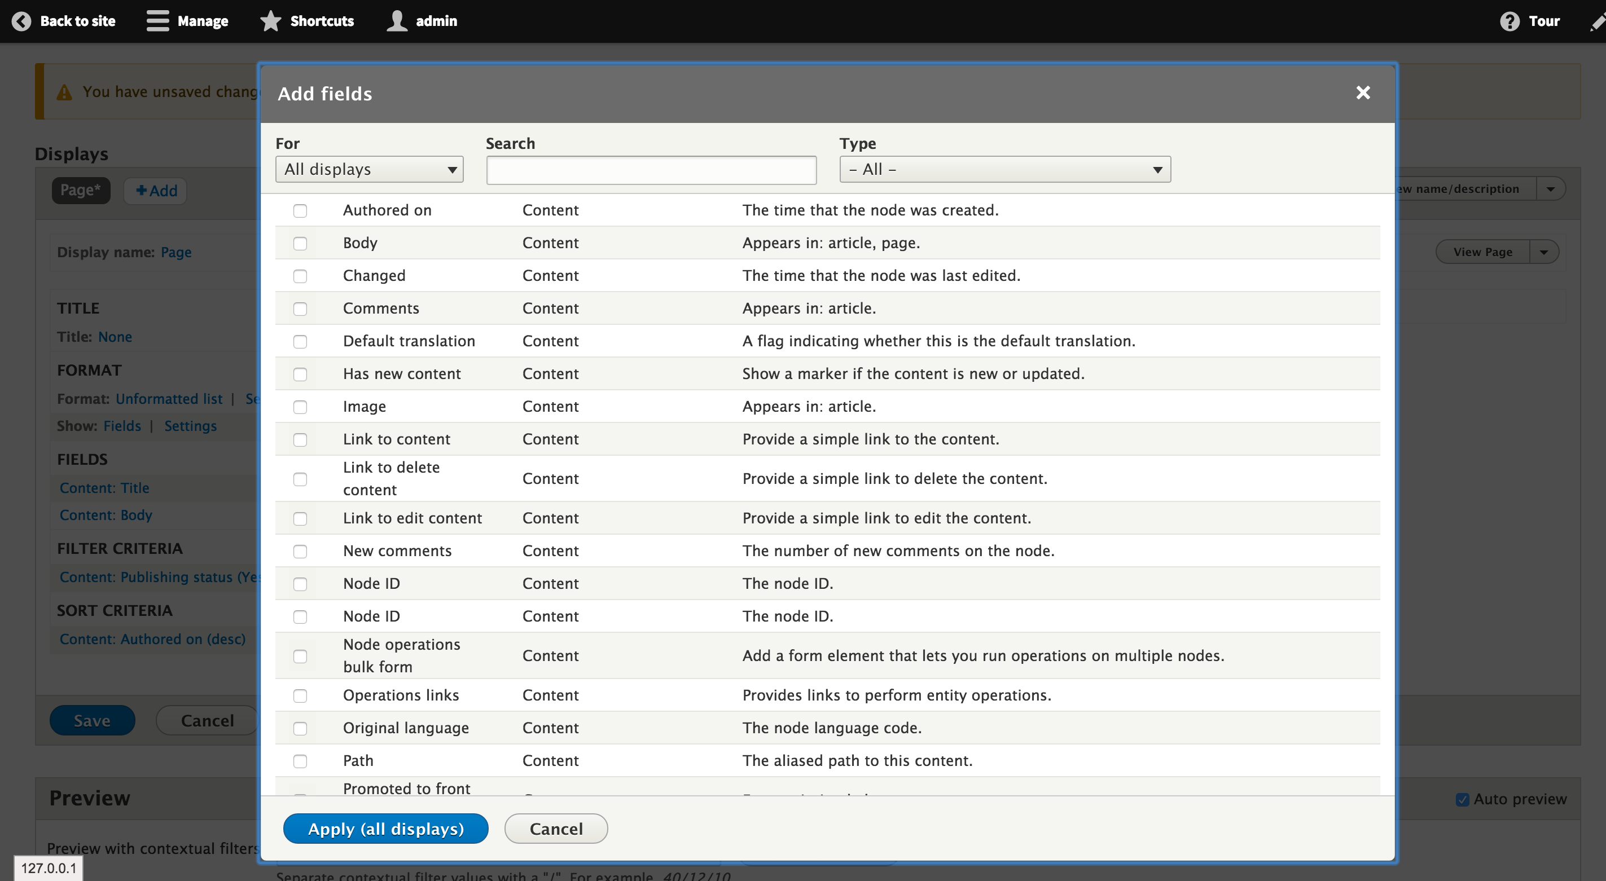Viewport: 1606px width, 881px height.
Task: Check the Link to content checkbox
Action: pyautogui.click(x=300, y=439)
